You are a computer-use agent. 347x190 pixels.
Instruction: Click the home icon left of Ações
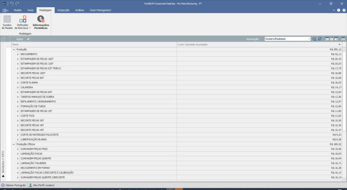pos(4,39)
